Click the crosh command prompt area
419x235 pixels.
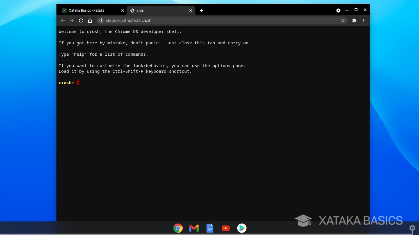point(77,82)
